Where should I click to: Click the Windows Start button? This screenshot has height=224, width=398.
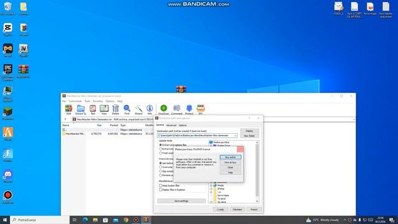point(5,220)
